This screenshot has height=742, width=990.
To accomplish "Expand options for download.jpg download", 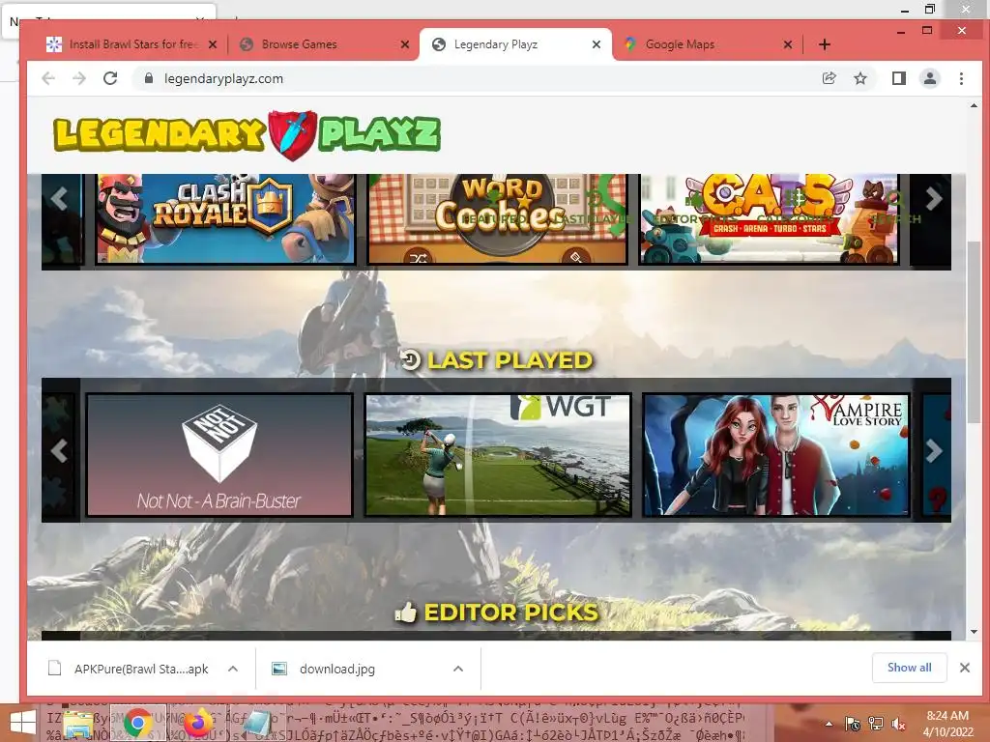I will click(458, 669).
